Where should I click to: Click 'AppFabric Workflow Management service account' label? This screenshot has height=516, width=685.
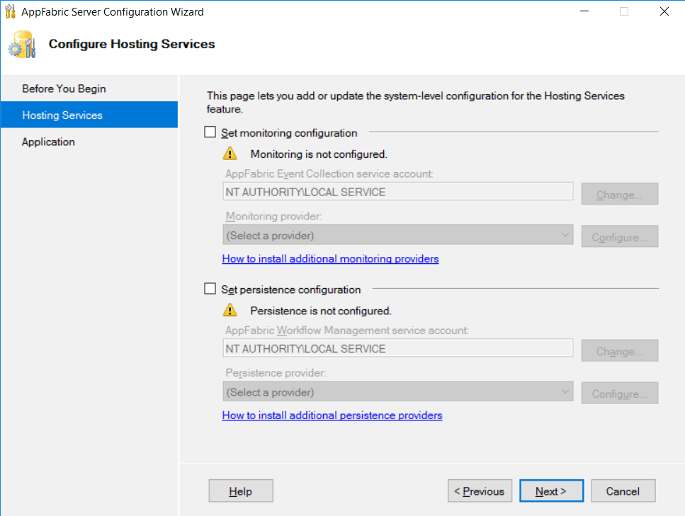[347, 331]
